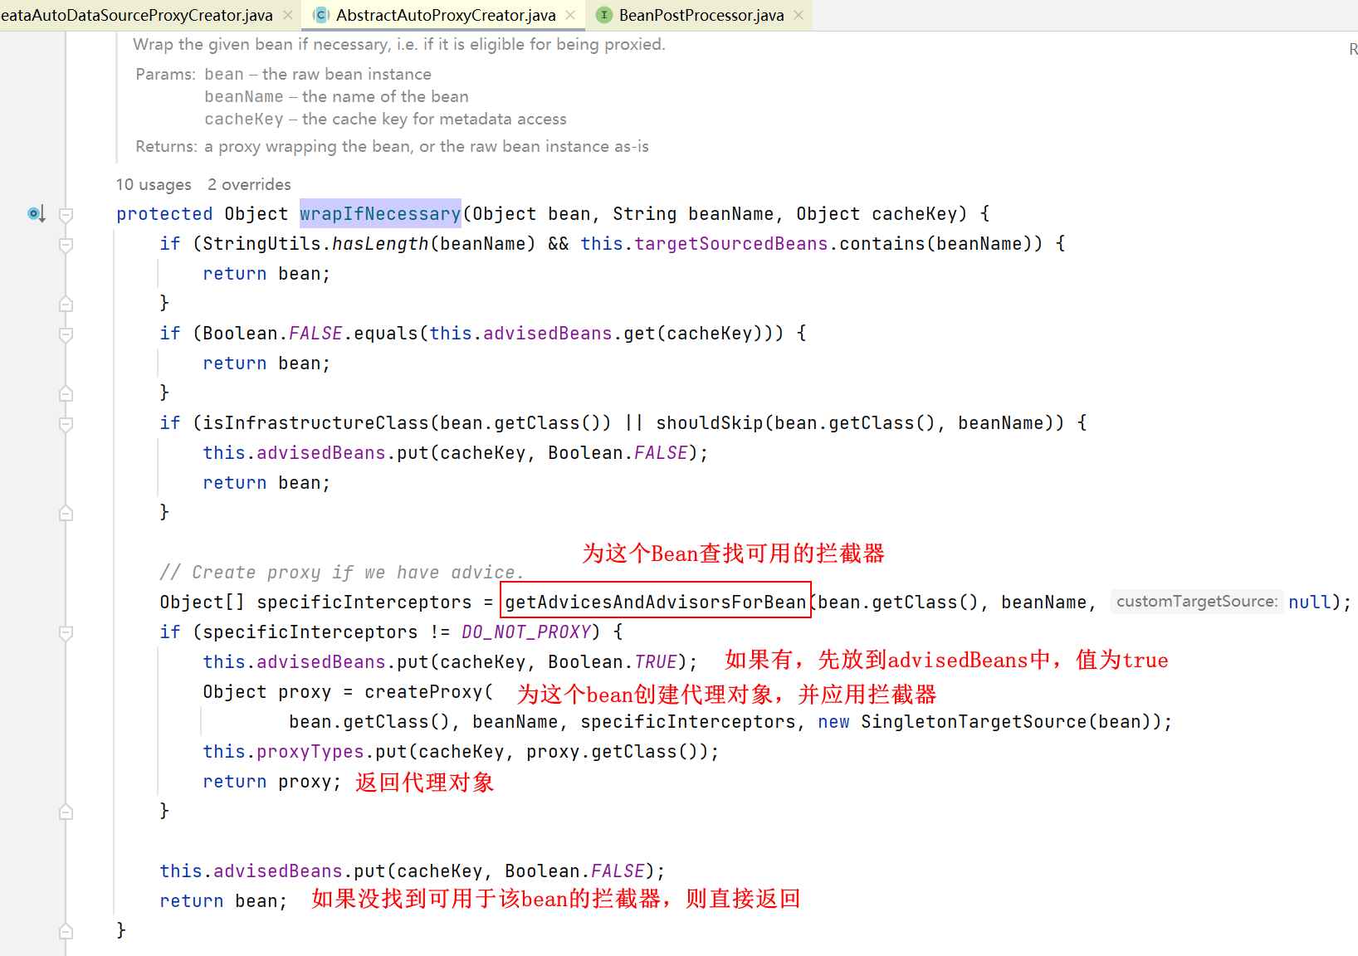The height and width of the screenshot is (956, 1358).
Task: Click the createProxy method call
Action: pyautogui.click(x=423, y=692)
